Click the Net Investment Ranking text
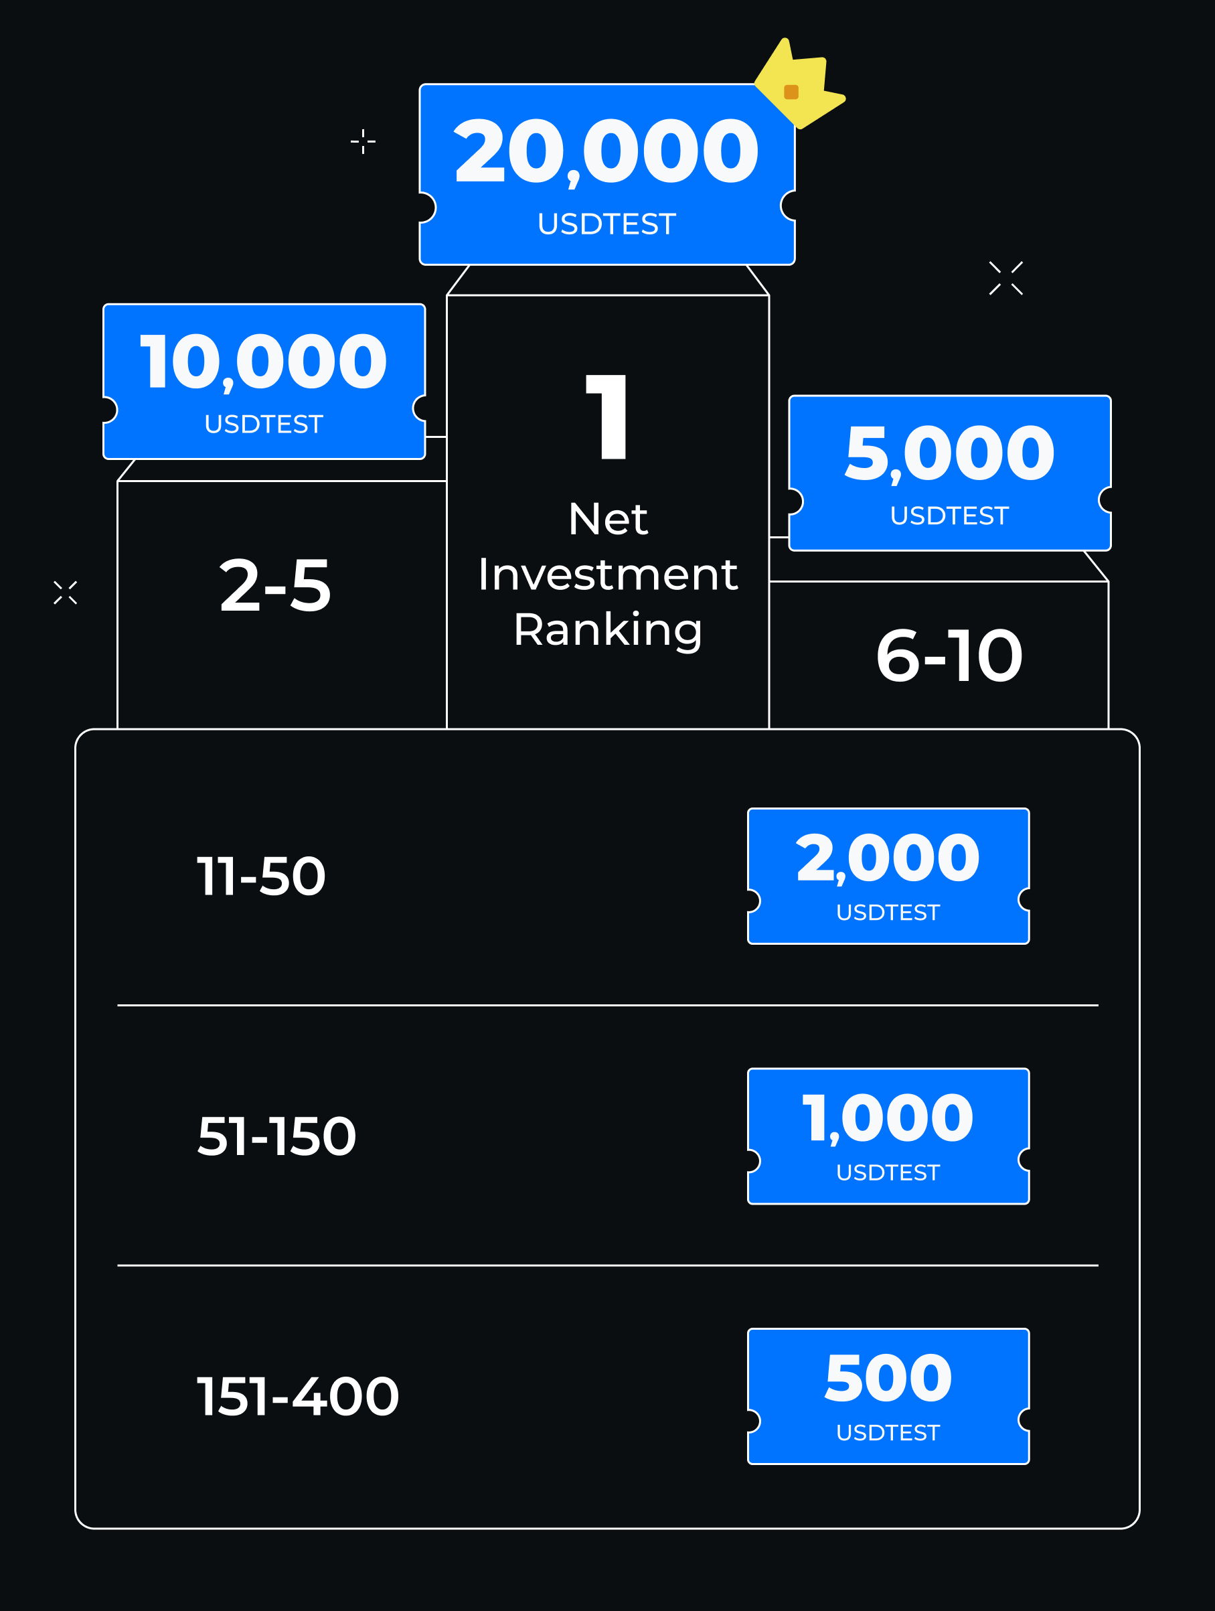This screenshot has width=1215, height=1611. [x=608, y=574]
